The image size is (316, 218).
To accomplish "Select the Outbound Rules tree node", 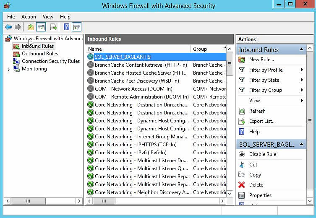I will pyautogui.click(x=39, y=54).
